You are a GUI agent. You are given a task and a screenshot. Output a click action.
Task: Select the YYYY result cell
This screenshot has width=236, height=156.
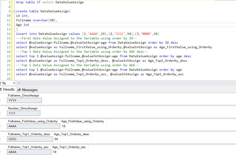coord(24,101)
